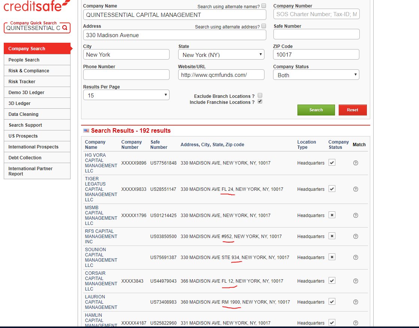The height and width of the screenshot is (328, 419).
Task: Enable search using alternate names checkbox
Action: (264, 6)
